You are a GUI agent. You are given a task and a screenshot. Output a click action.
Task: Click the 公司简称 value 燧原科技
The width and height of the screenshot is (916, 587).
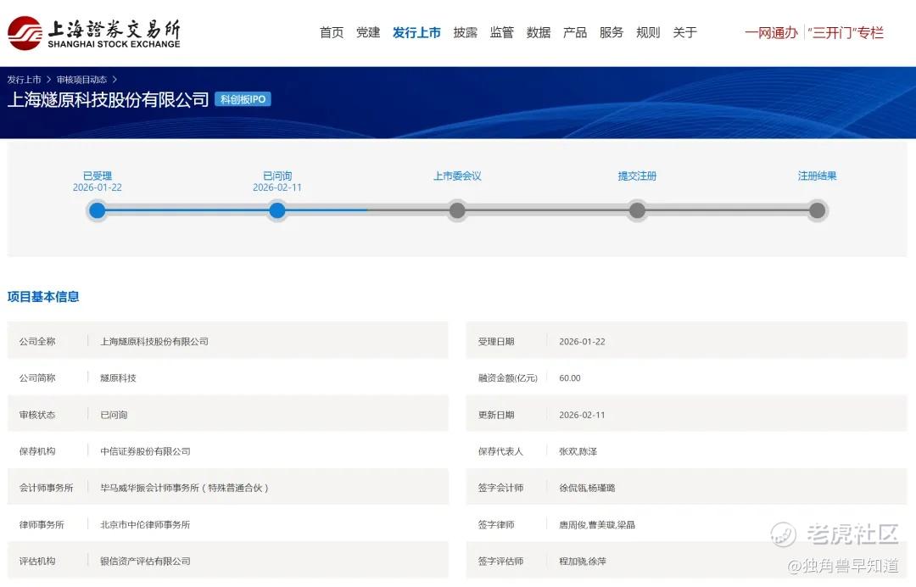click(118, 377)
